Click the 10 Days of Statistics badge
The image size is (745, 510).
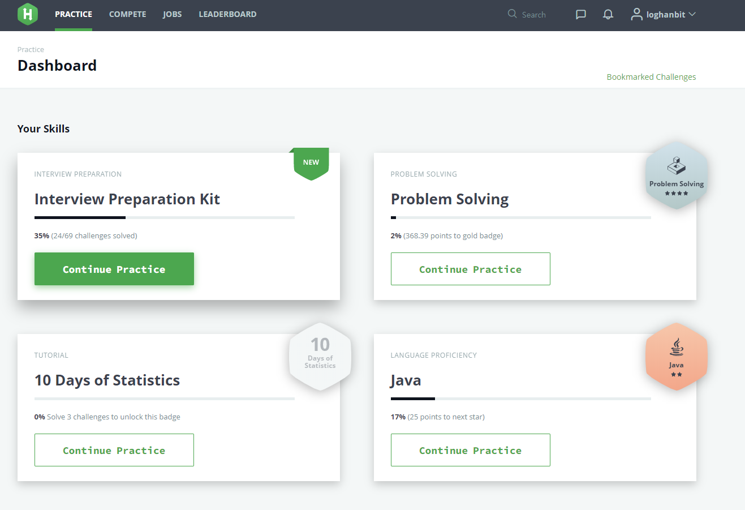[x=320, y=357]
